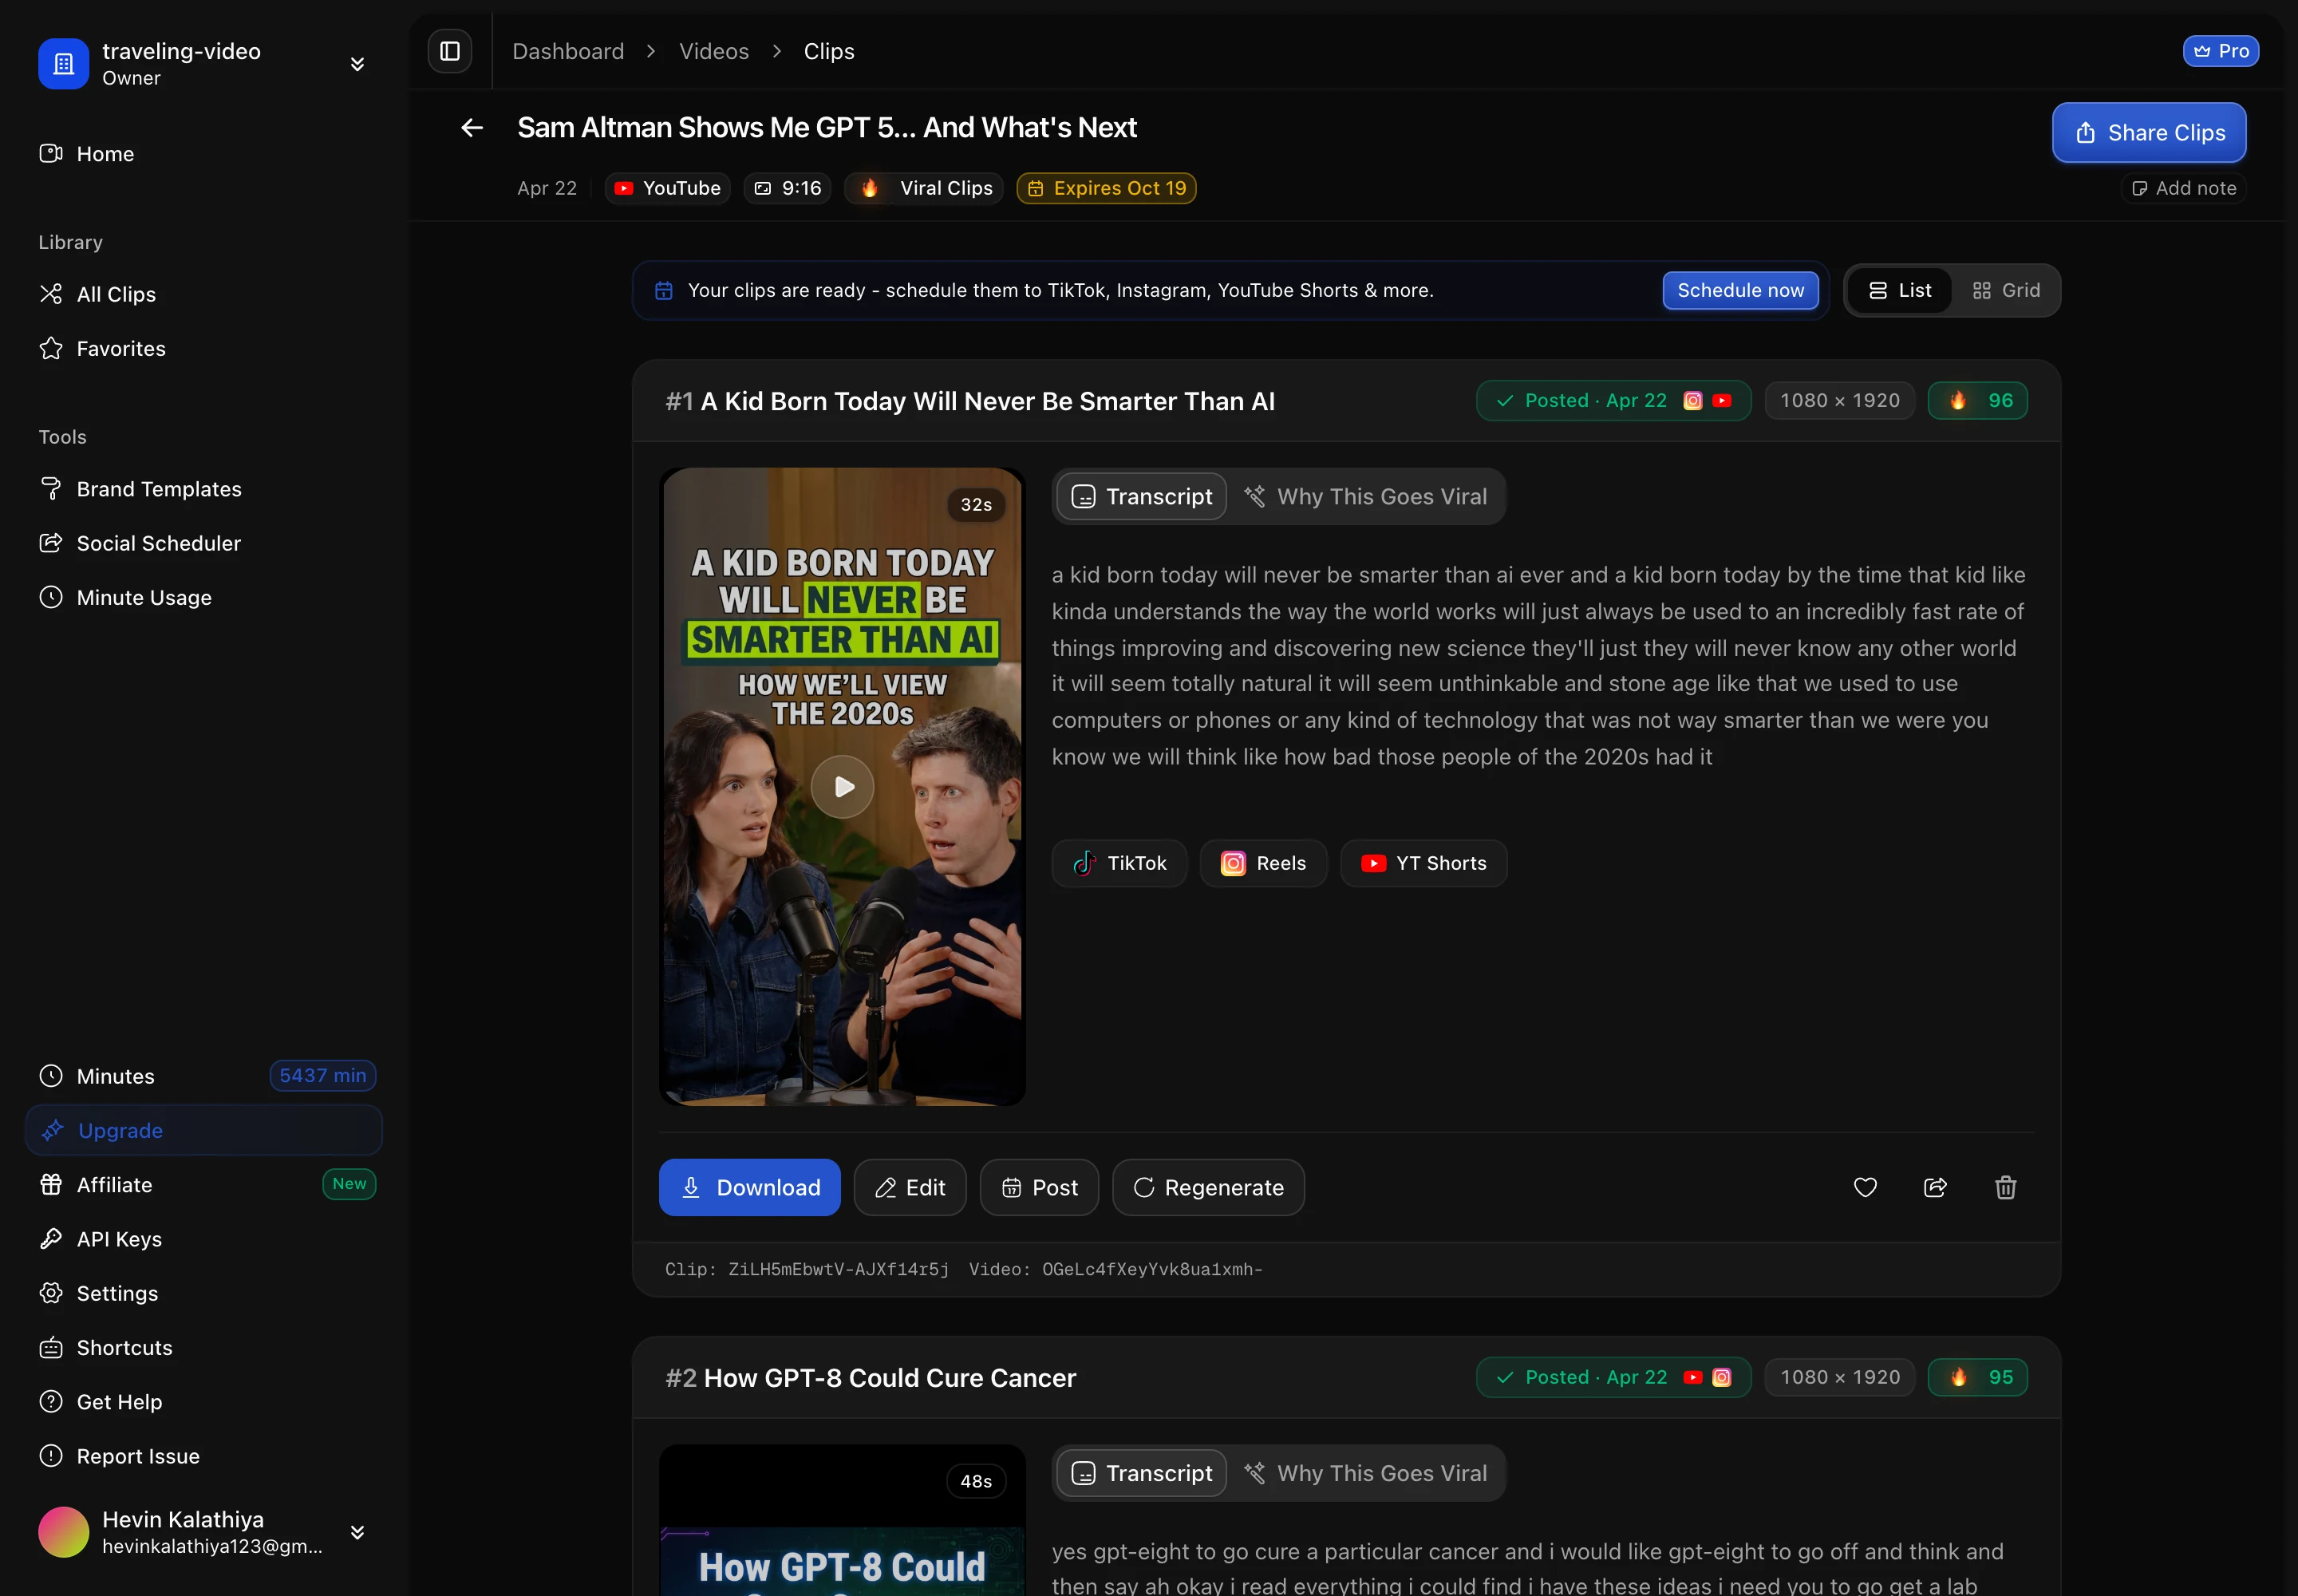Screen dimensions: 2298x1596
Task: Click the Clips breadcrumb
Action: coord(829,51)
